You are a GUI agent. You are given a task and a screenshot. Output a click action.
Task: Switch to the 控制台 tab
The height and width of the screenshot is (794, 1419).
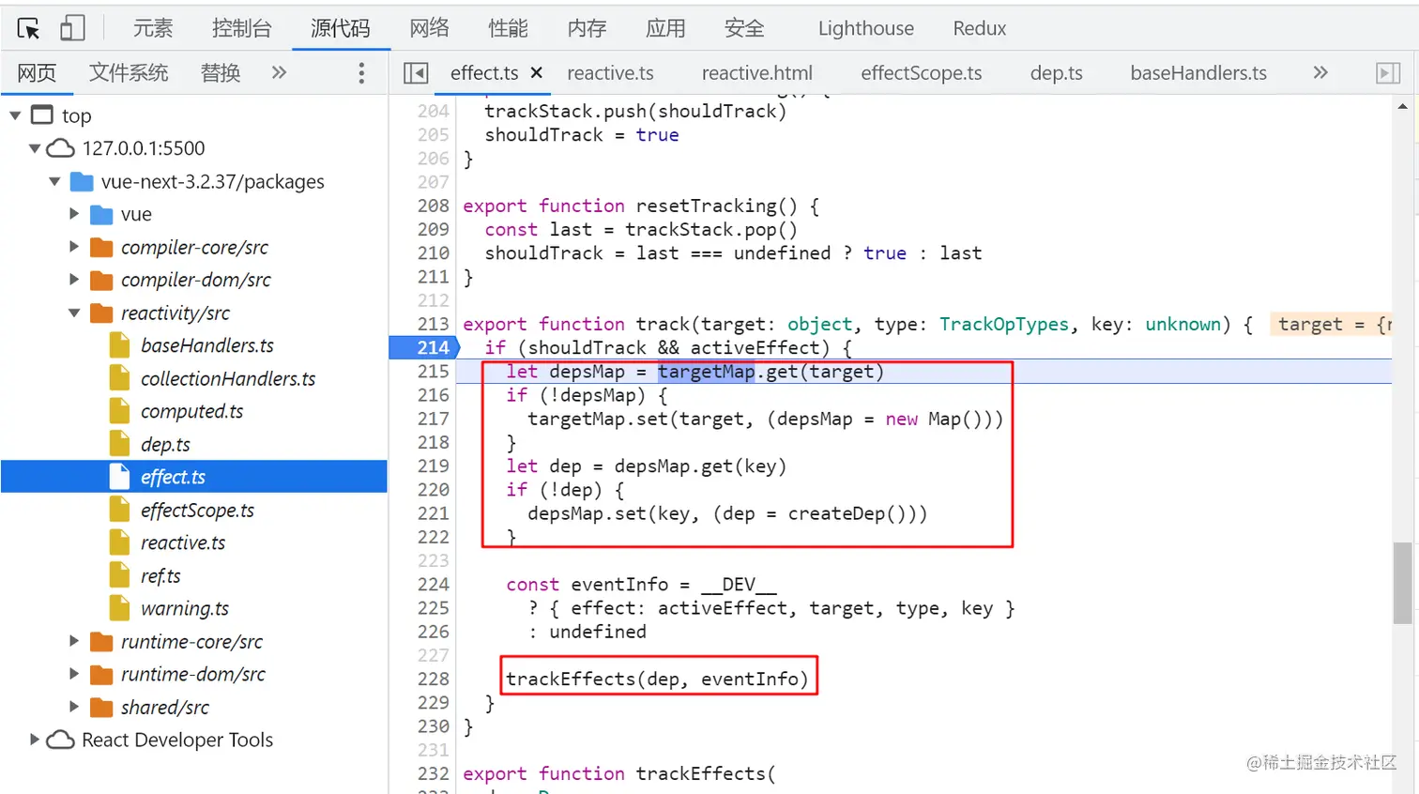[x=241, y=28]
